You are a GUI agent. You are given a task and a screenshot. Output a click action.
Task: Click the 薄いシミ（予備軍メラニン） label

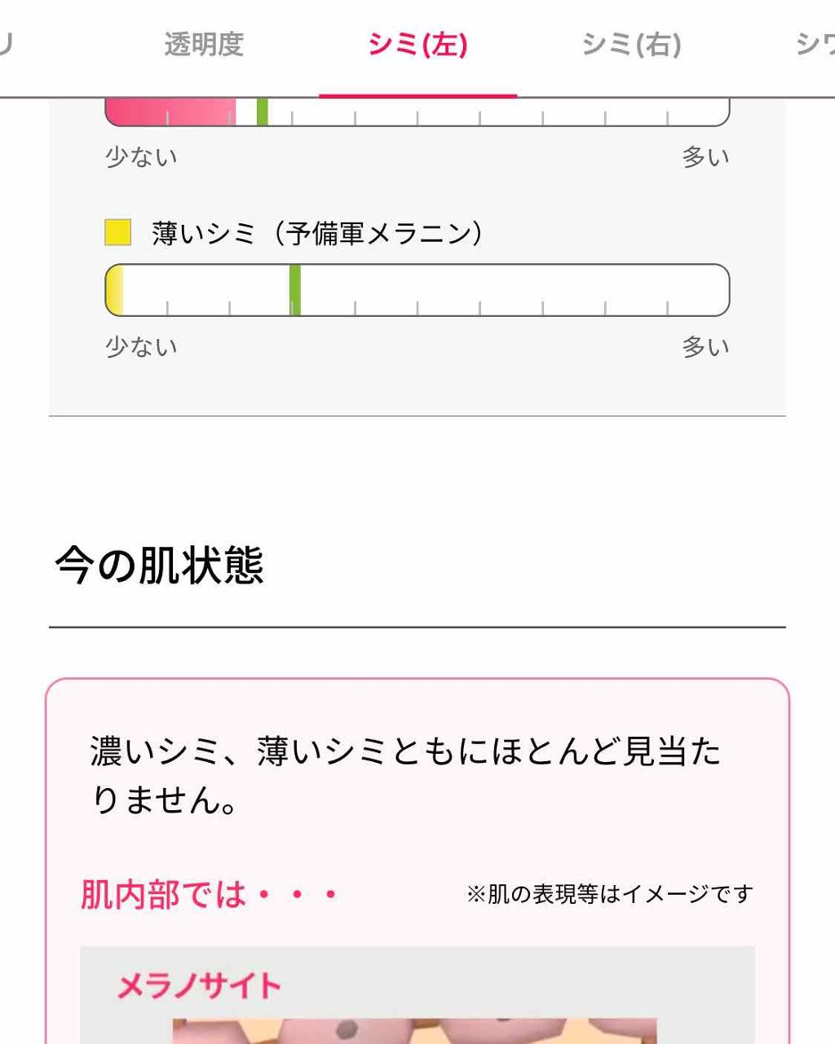point(318,234)
